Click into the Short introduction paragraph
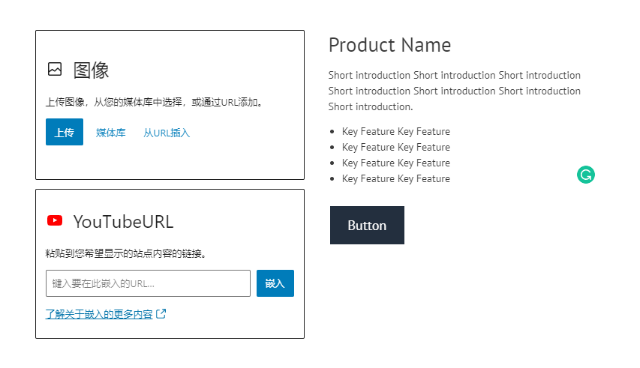This screenshot has height=368, width=640. (454, 91)
